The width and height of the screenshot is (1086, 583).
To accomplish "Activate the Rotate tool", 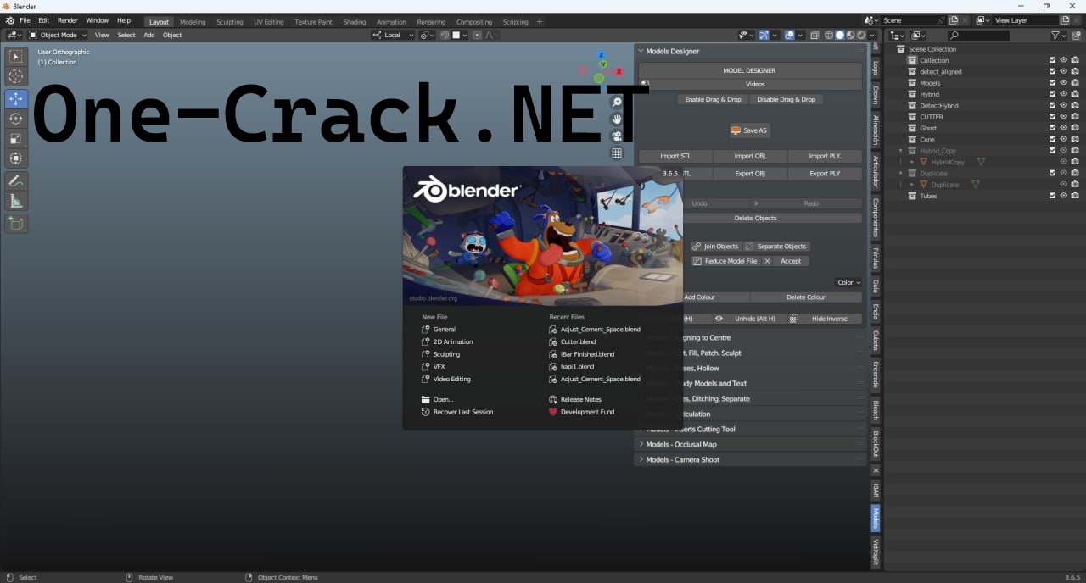I will [x=15, y=119].
